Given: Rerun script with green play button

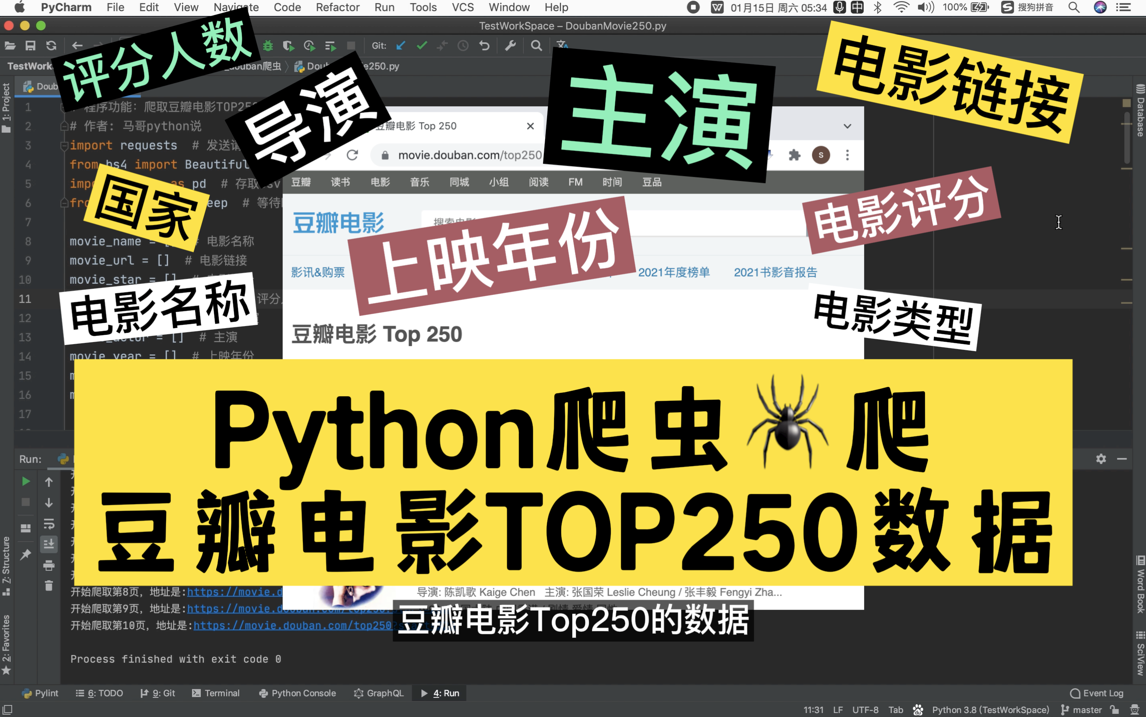Looking at the screenshot, I should click(26, 482).
